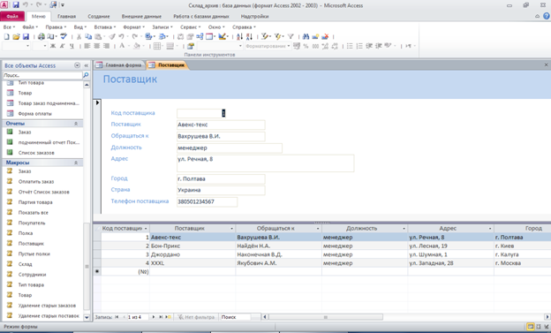Go to next record navigation arrow

click(x=154, y=317)
